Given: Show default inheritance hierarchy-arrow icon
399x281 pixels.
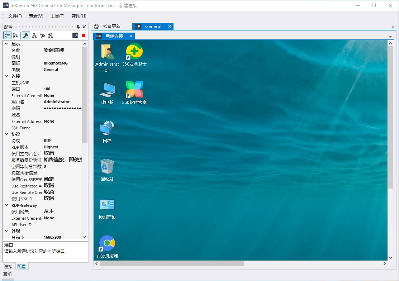Looking at the screenshot, I should click(51, 35).
